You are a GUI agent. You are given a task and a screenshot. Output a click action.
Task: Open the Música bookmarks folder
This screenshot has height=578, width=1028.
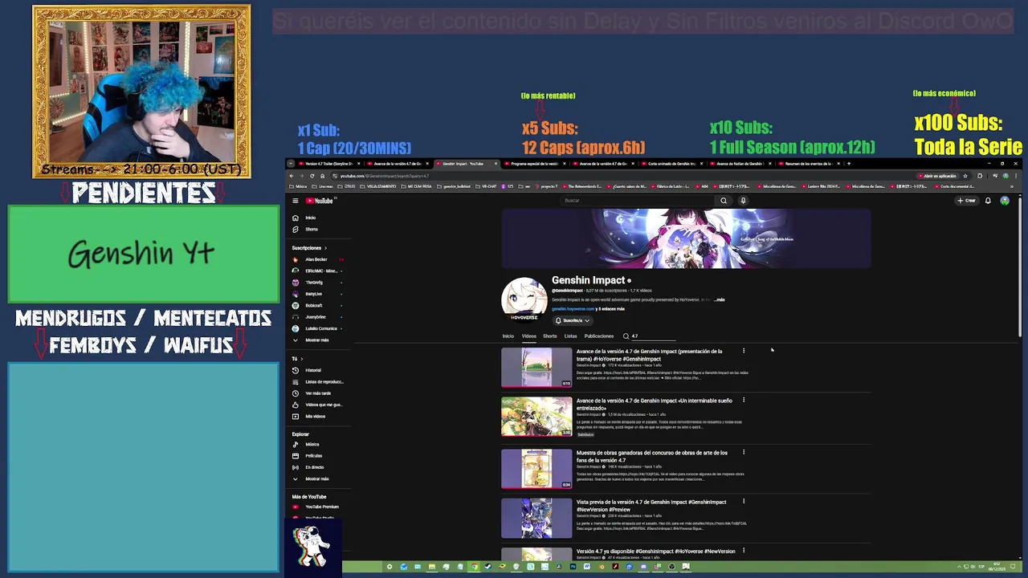tap(297, 186)
